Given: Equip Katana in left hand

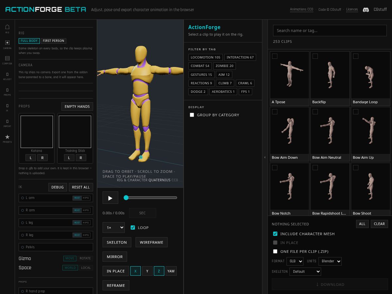Looking at the screenshot, I should (31, 158).
